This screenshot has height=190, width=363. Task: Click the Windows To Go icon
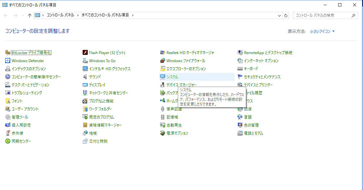point(85,61)
